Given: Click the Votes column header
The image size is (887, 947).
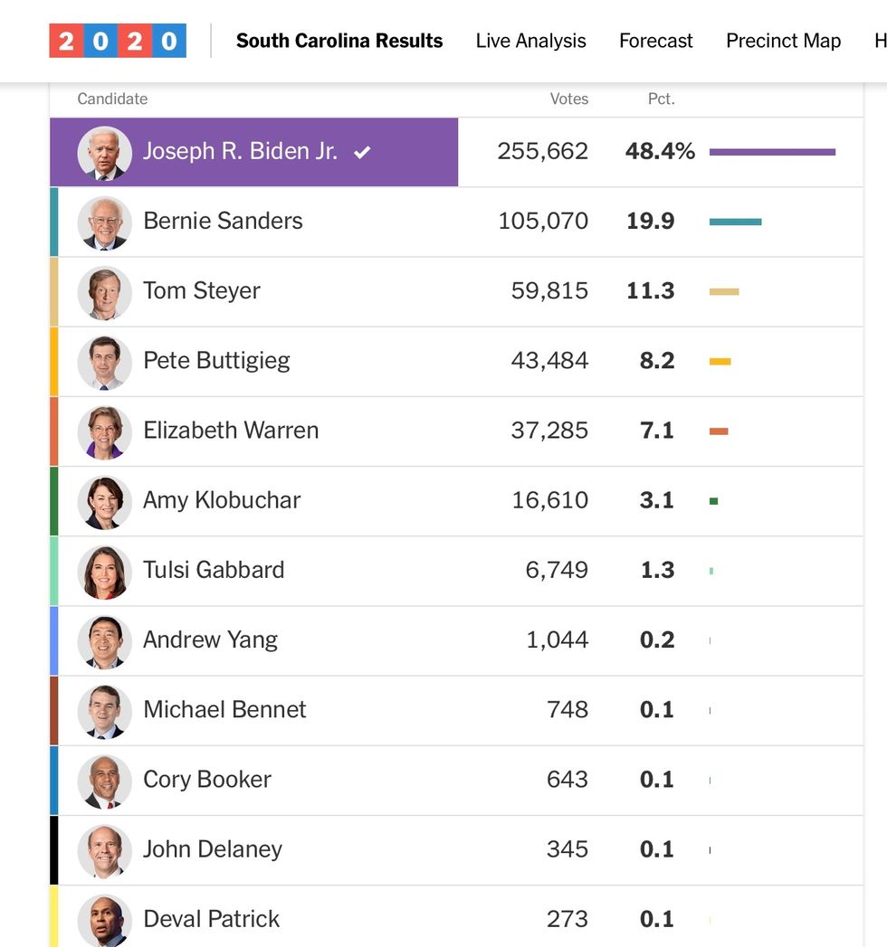Looking at the screenshot, I should (x=568, y=99).
